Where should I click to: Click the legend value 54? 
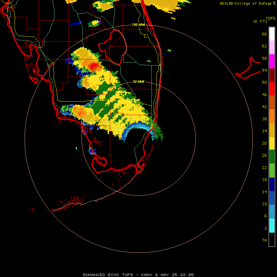(x=264, y=70)
